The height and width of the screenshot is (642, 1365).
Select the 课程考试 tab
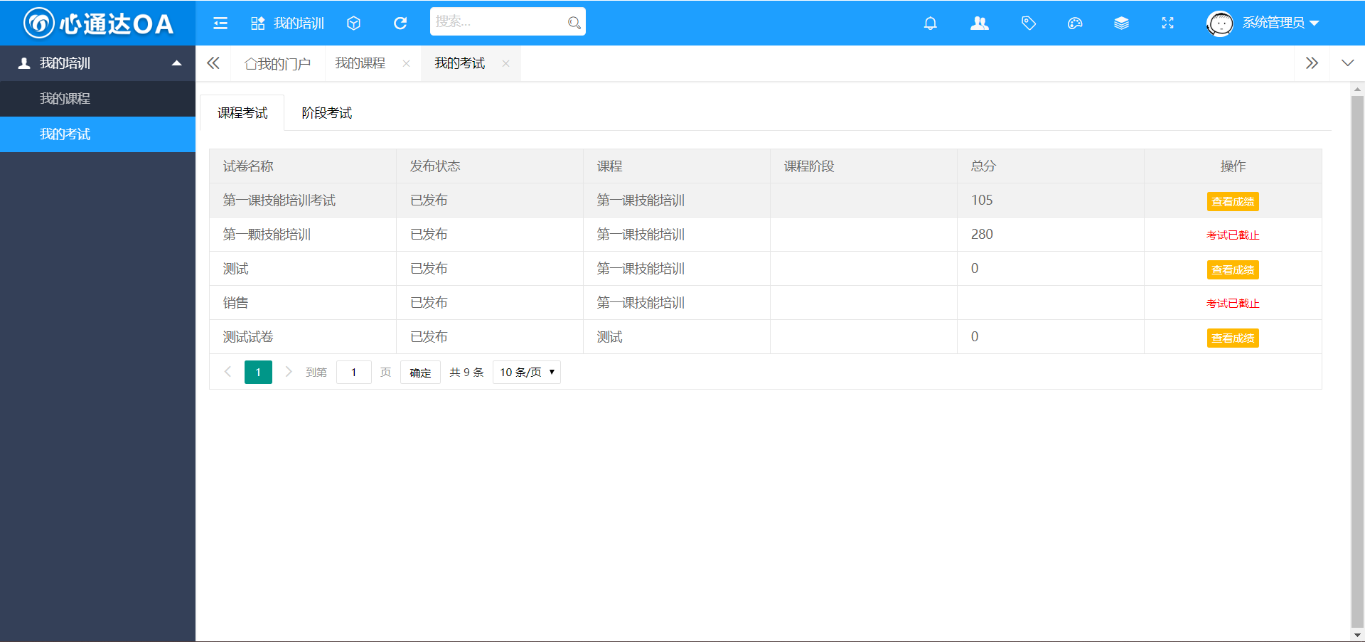(242, 113)
